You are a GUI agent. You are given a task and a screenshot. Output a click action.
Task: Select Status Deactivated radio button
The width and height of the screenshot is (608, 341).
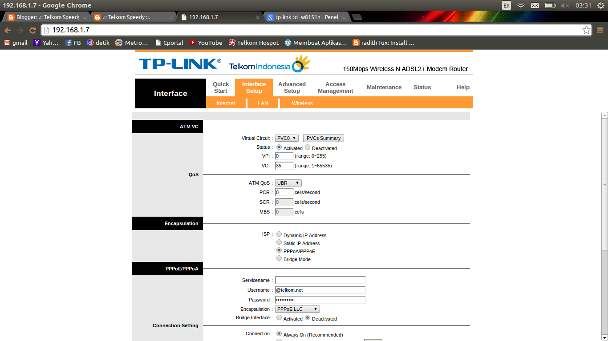tap(308, 147)
